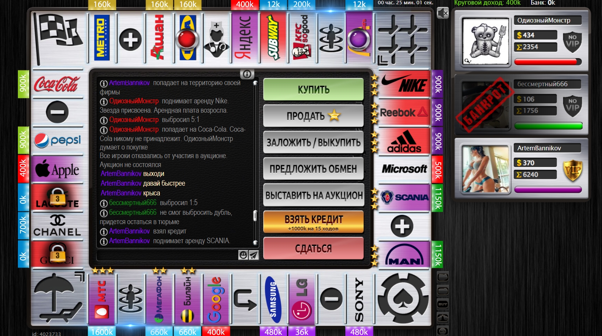The width and height of the screenshot is (602, 336).
Task: Select the Apple company cell
Action: (x=57, y=169)
